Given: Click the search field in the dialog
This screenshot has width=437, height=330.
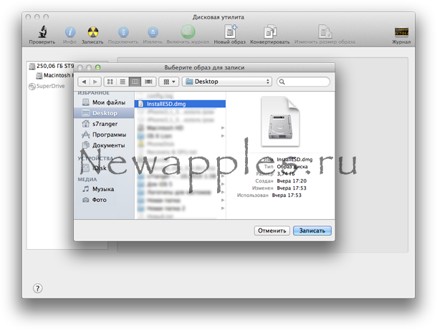Looking at the screenshot, I should pyautogui.click(x=303, y=82).
